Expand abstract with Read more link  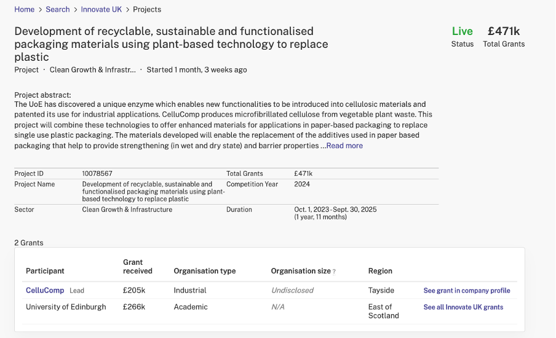point(344,146)
